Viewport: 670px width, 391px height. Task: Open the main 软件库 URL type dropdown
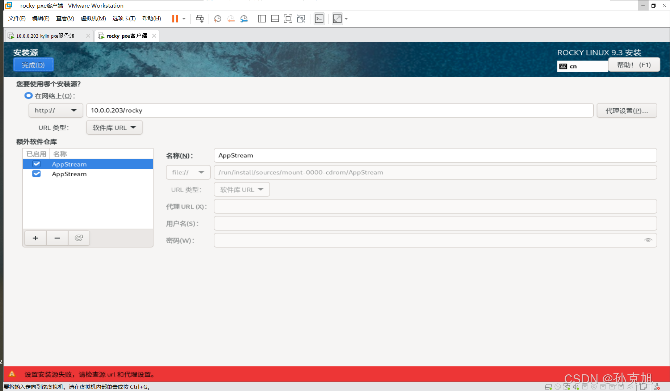click(x=114, y=127)
